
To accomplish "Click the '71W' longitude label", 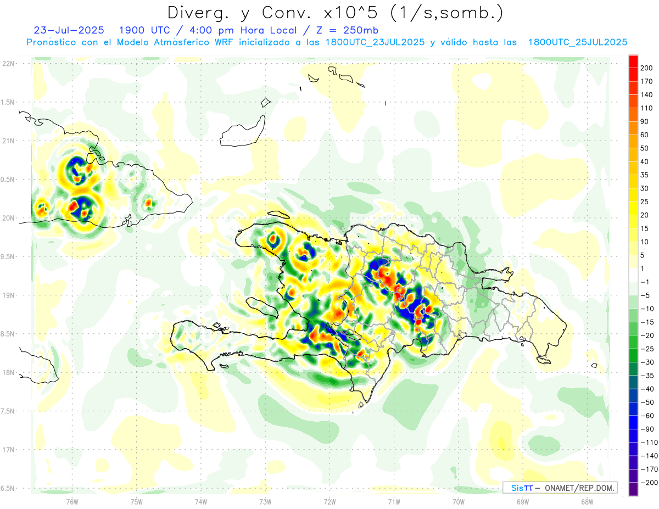I will click(x=394, y=501).
